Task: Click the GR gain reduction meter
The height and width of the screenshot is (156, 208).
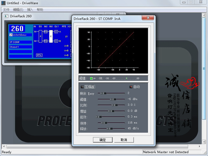Action: coord(119,78)
